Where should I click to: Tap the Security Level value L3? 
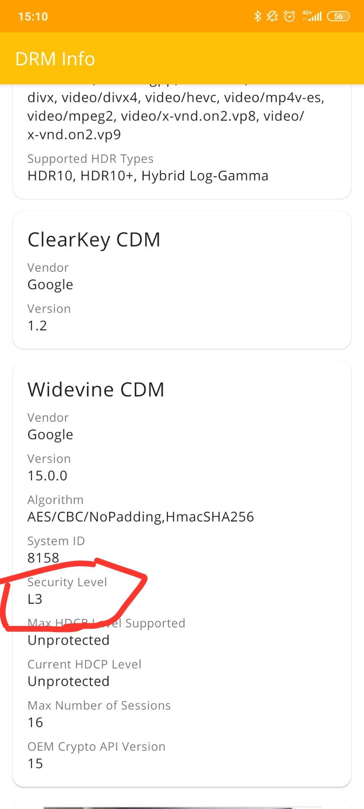click(35, 599)
